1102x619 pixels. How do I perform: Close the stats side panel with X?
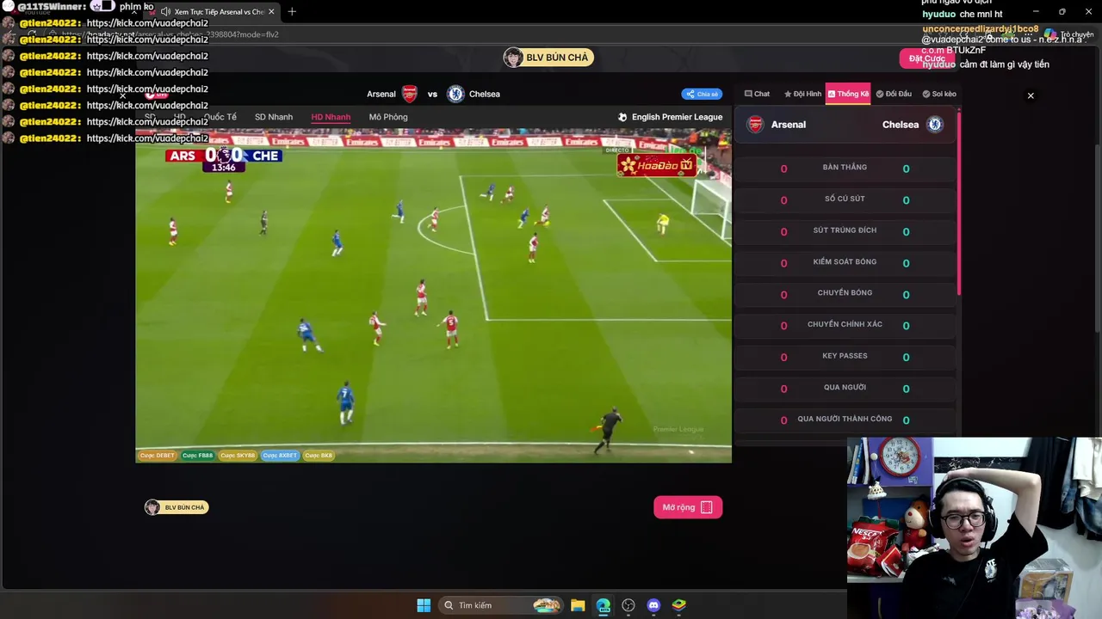(1031, 95)
